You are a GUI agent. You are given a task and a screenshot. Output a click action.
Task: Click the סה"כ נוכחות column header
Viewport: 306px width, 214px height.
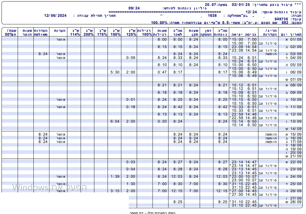pos(221,32)
